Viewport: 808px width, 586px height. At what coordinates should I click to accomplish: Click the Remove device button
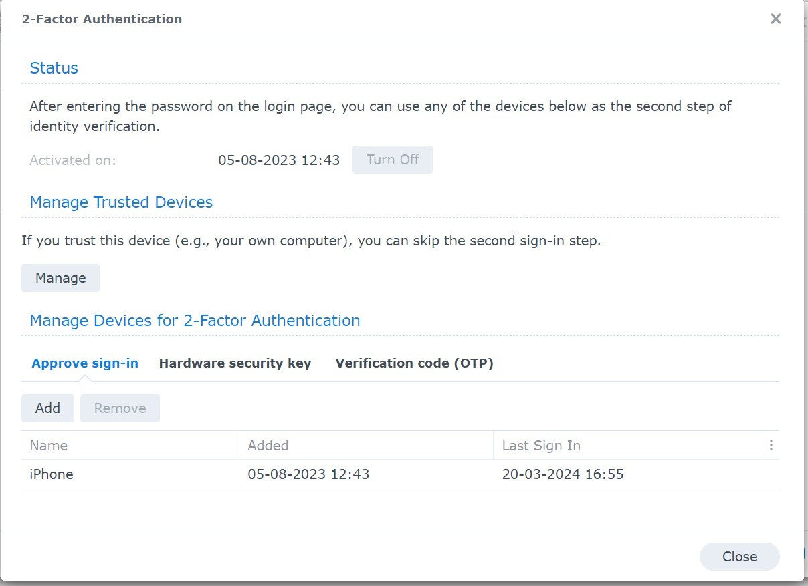click(120, 408)
